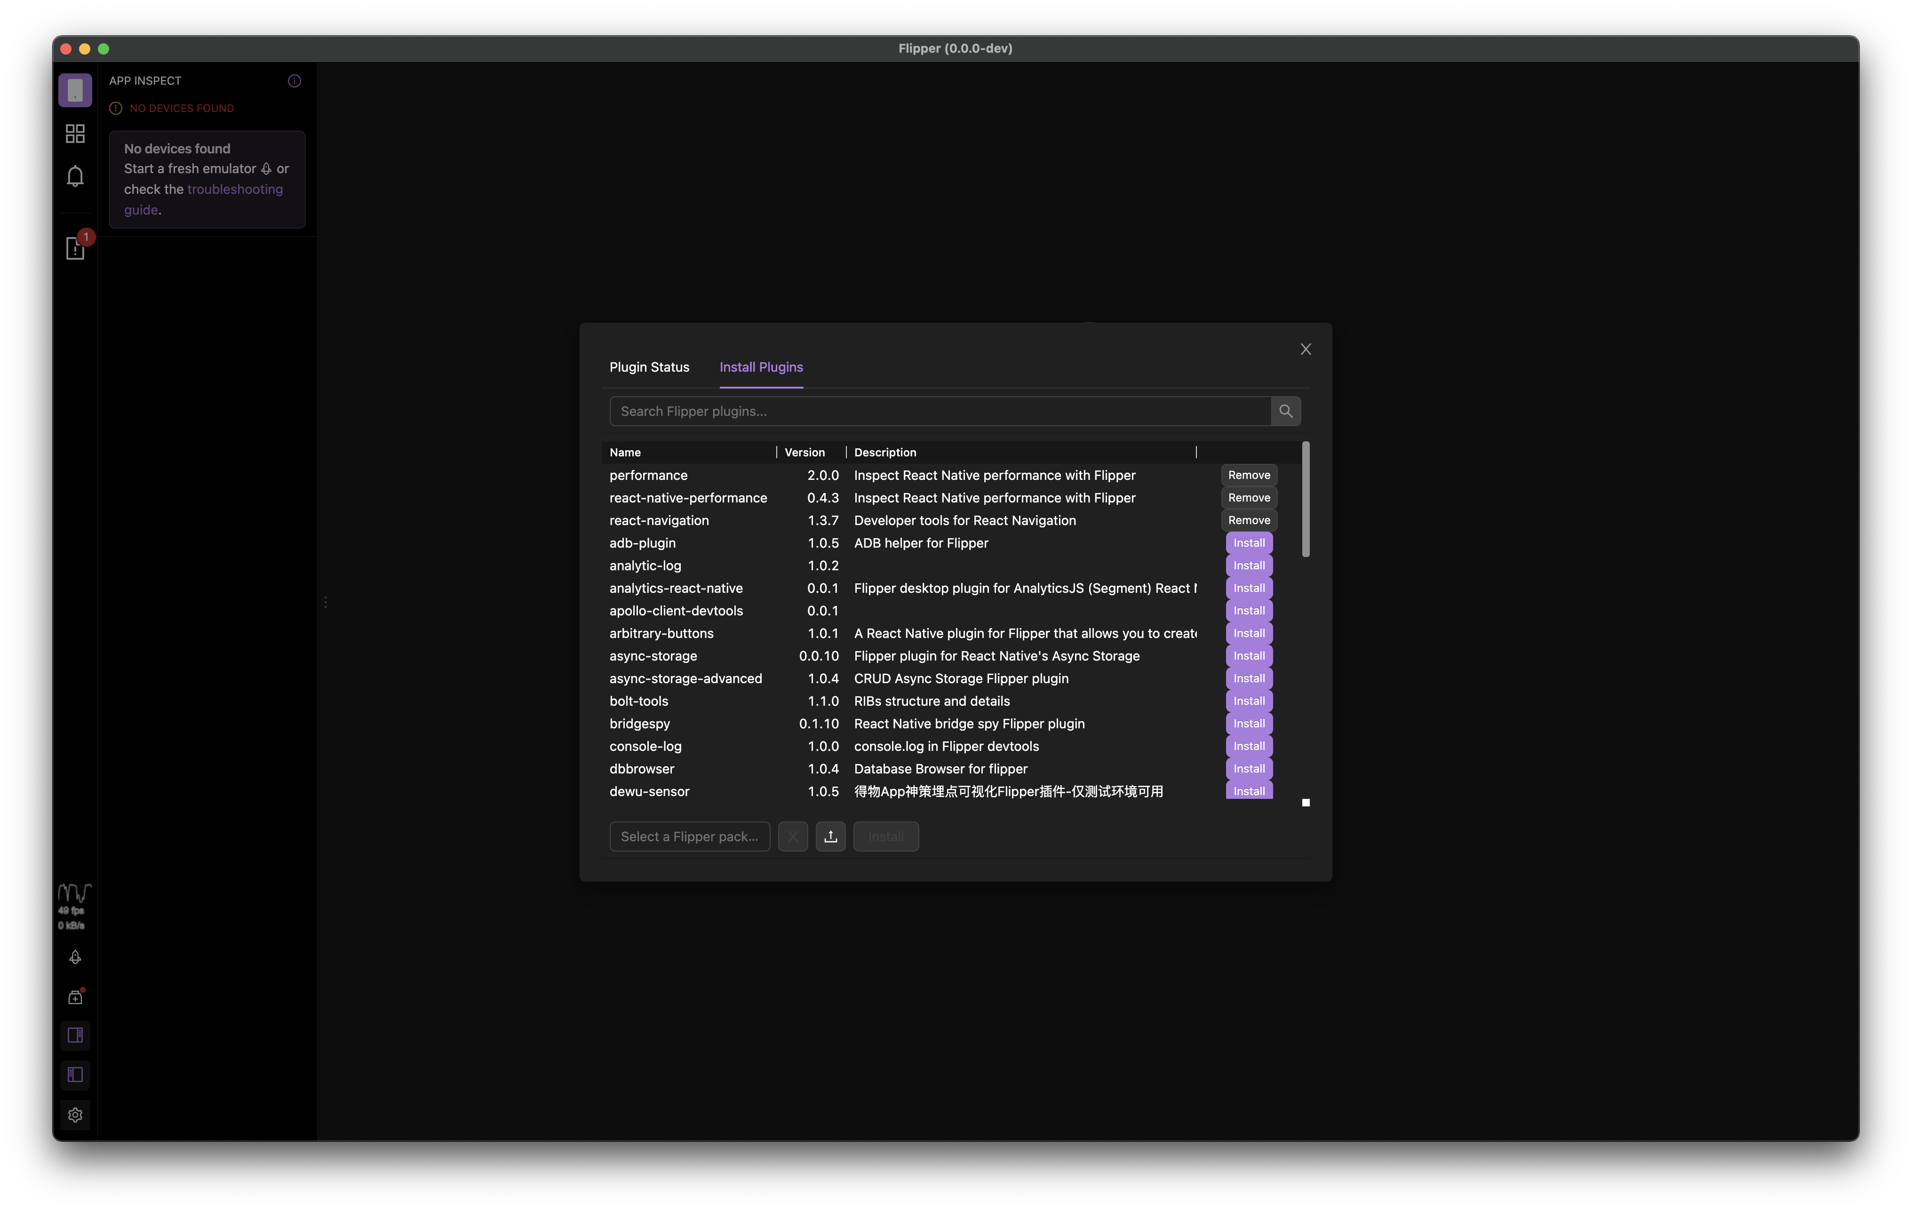Click the search magnifier icon button
This screenshot has width=1912, height=1211.
point(1285,411)
